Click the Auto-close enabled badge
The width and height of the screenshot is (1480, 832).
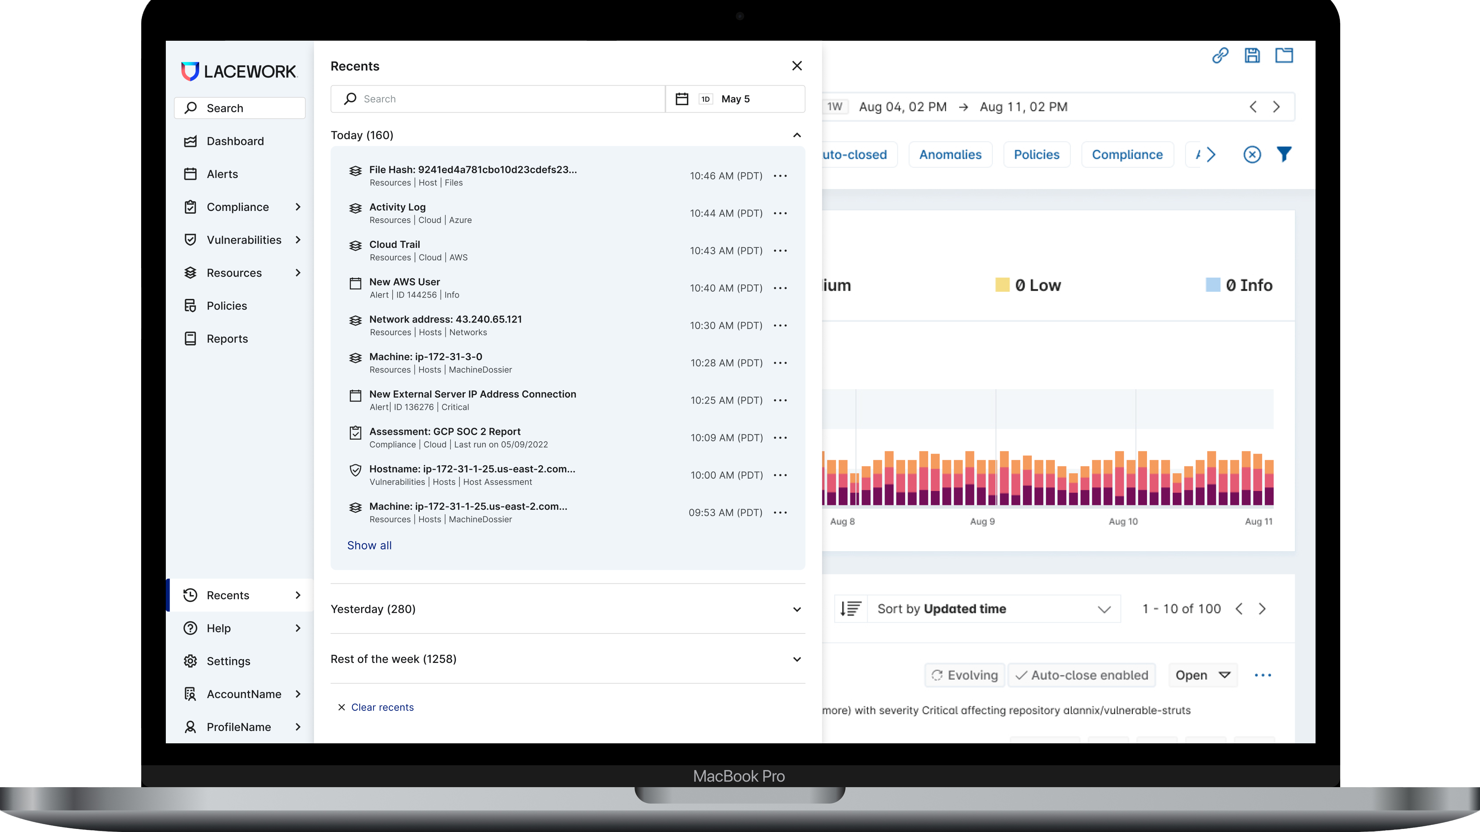pos(1081,675)
